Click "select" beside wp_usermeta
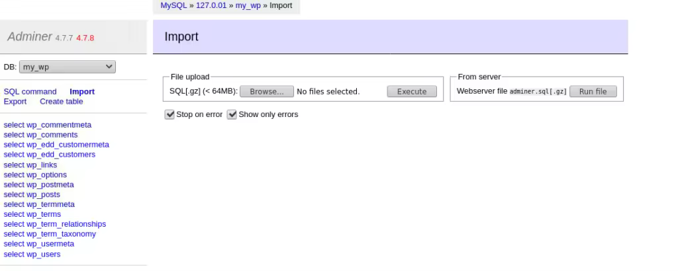Screen dimensions: 678x271 (x=14, y=244)
